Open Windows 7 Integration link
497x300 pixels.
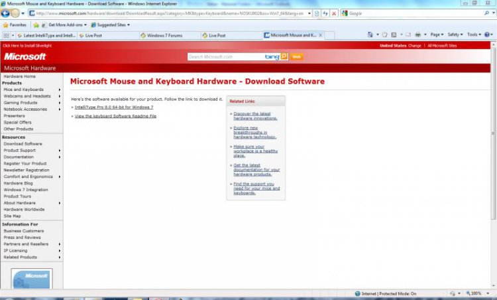pyautogui.click(x=26, y=190)
